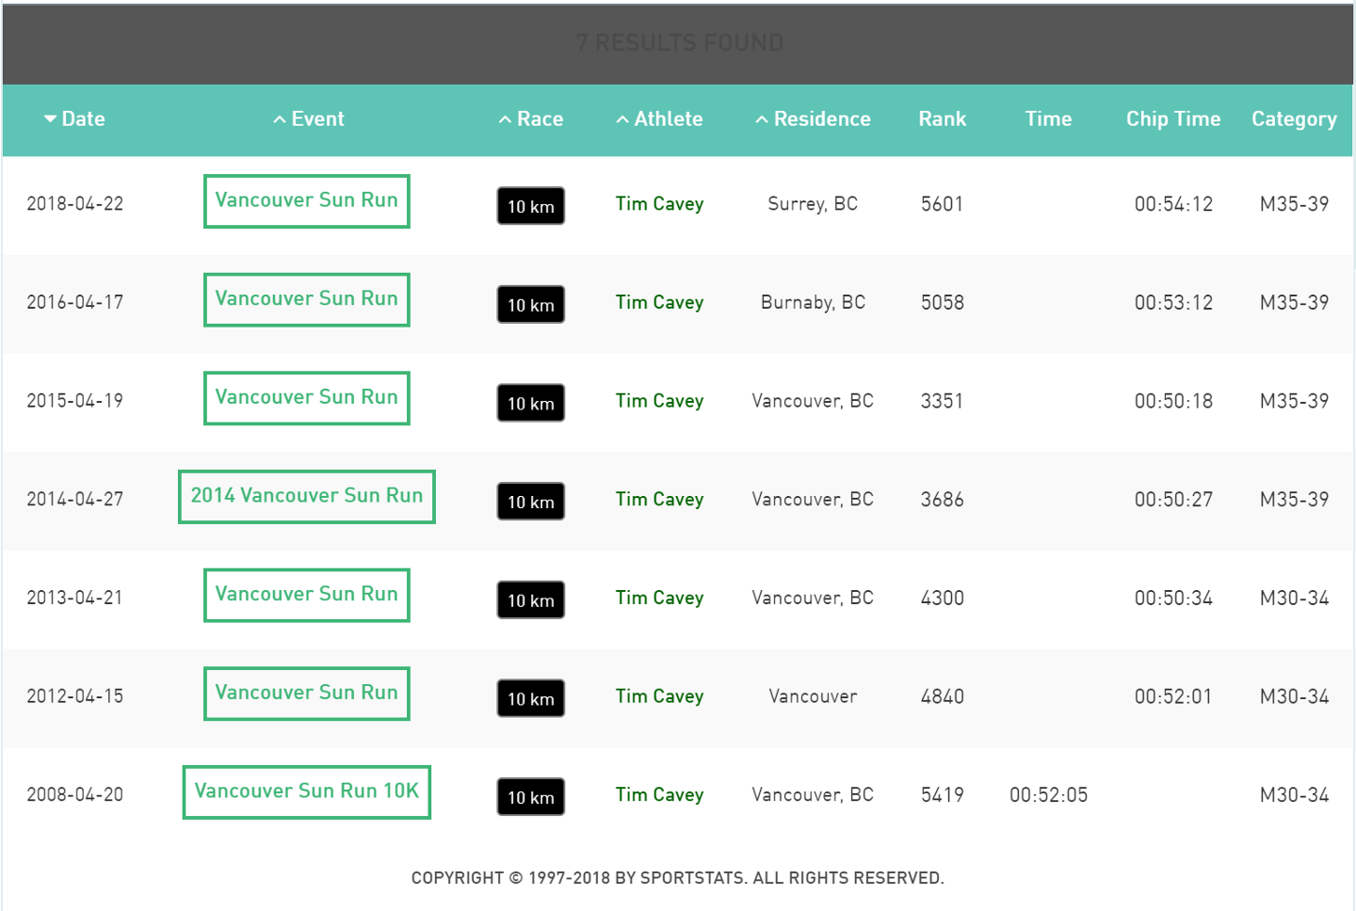1356x911 pixels.
Task: Open the Vancouver Sun Run 10K event
Action: (306, 791)
